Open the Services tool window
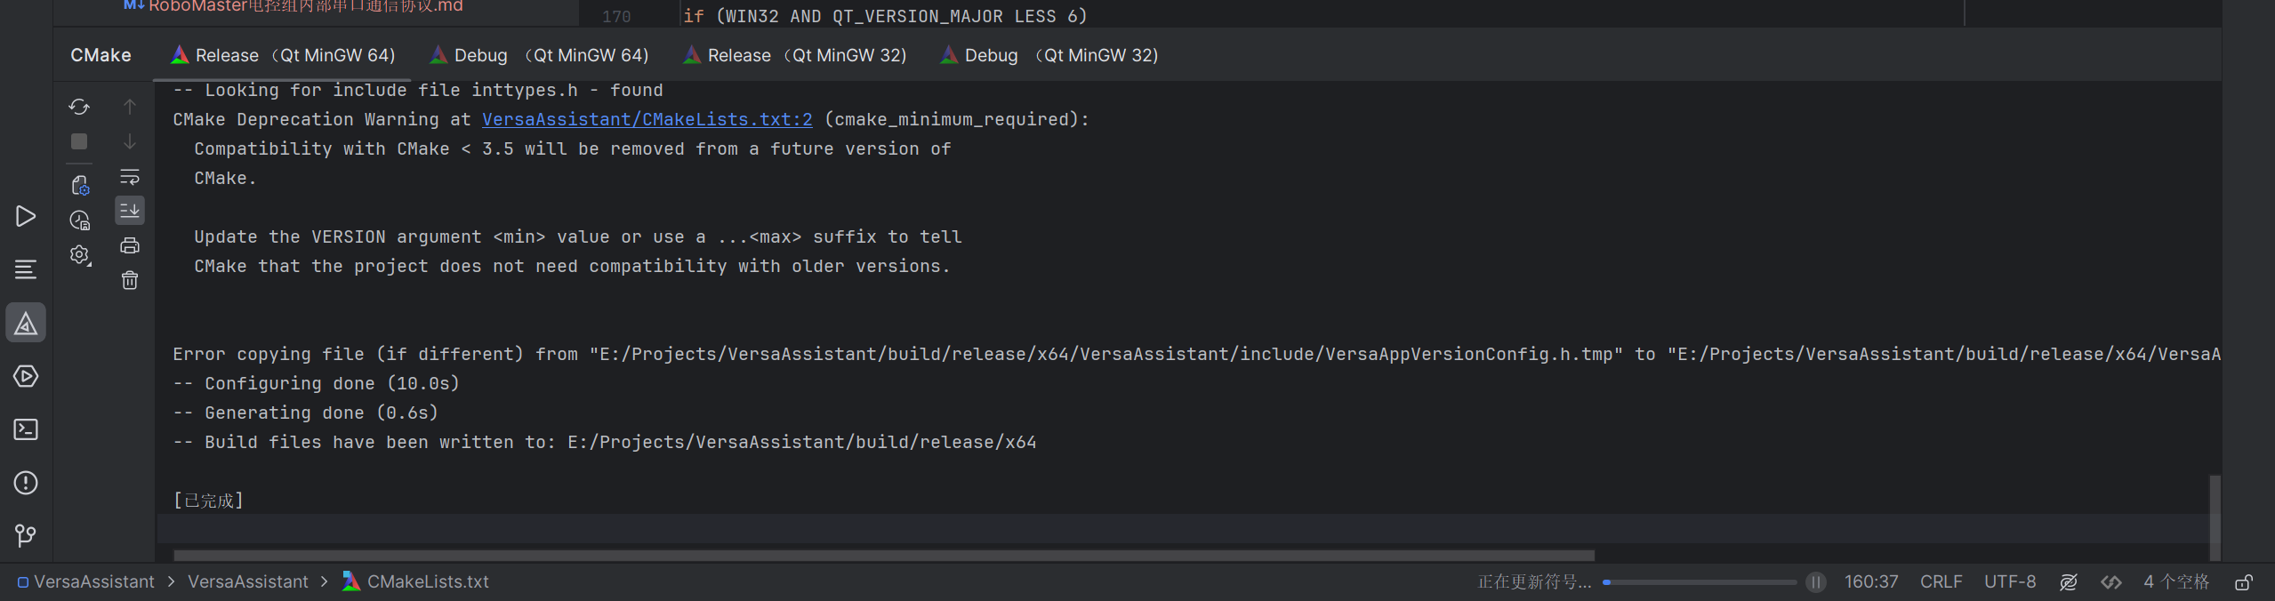 coord(26,376)
